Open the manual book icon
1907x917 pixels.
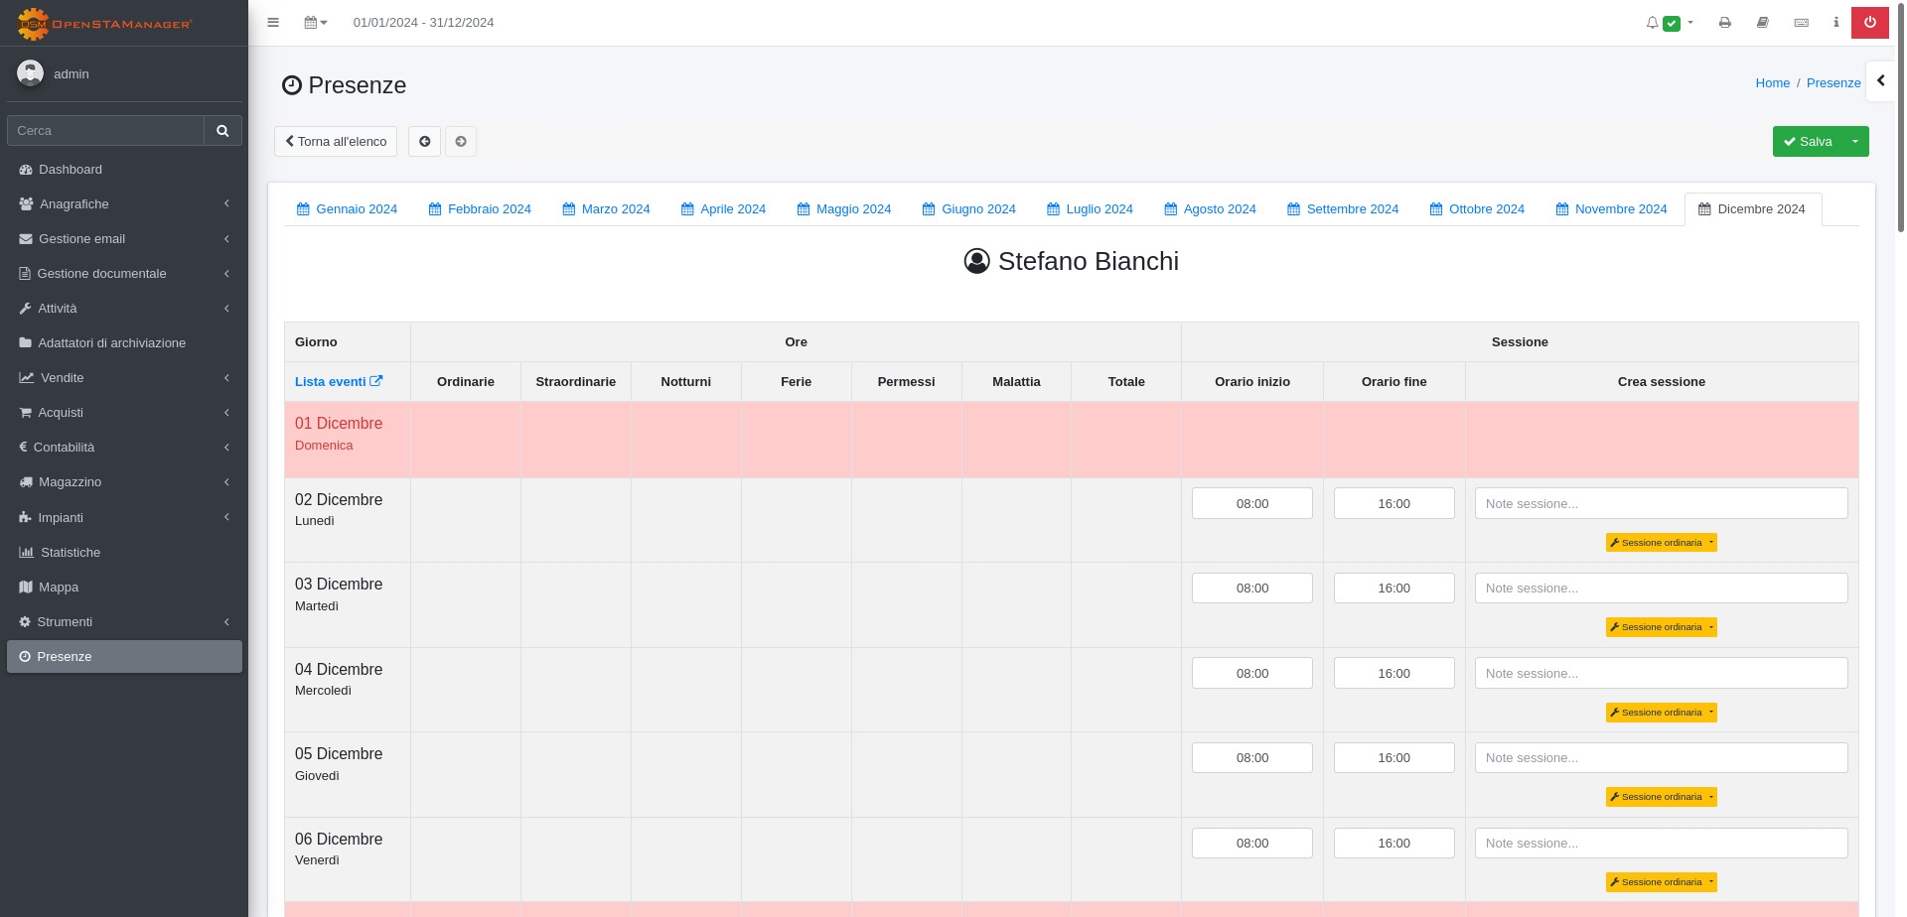(1763, 22)
